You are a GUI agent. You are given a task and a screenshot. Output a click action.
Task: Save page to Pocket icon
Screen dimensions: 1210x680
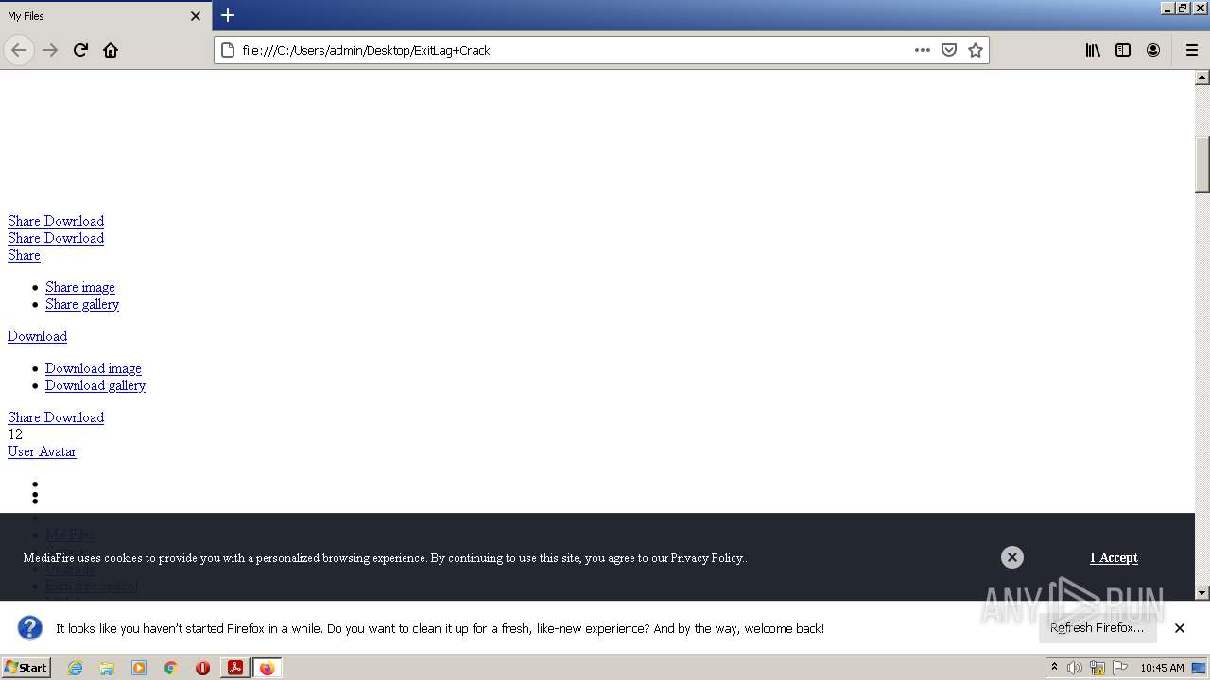click(x=949, y=50)
